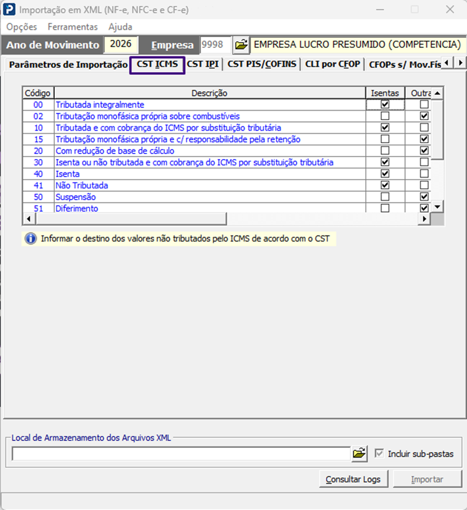Image resolution: width=467 pixels, height=510 pixels.
Task: Check Isentas for code 02 monofásica combustíveis
Action: (x=385, y=116)
